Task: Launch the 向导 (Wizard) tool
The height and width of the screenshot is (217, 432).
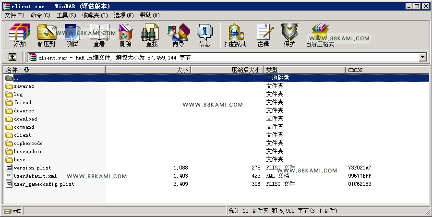Action: click(x=178, y=35)
